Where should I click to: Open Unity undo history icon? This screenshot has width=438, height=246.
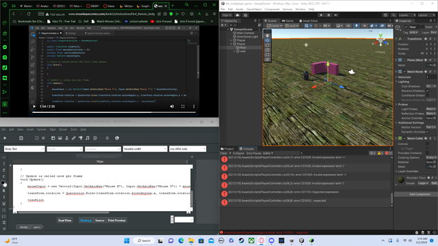(x=385, y=15)
